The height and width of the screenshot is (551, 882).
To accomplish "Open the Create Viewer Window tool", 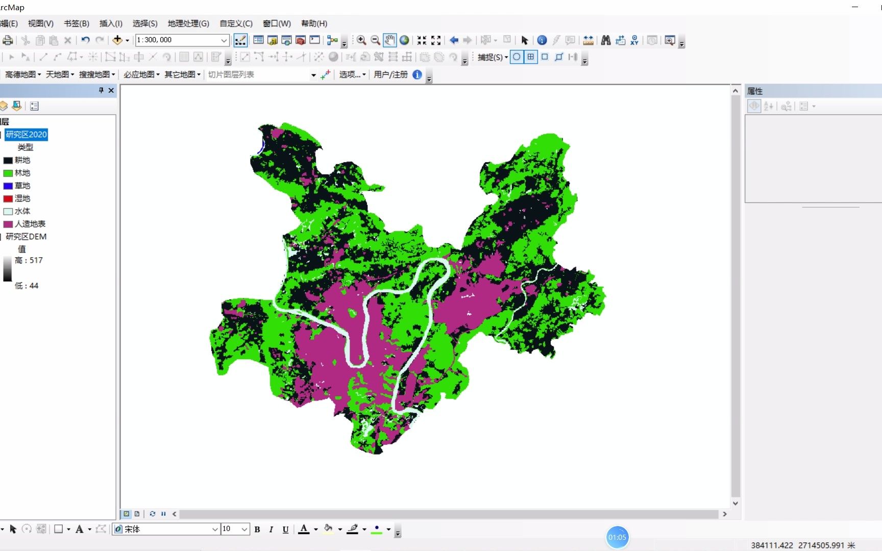I will click(670, 40).
